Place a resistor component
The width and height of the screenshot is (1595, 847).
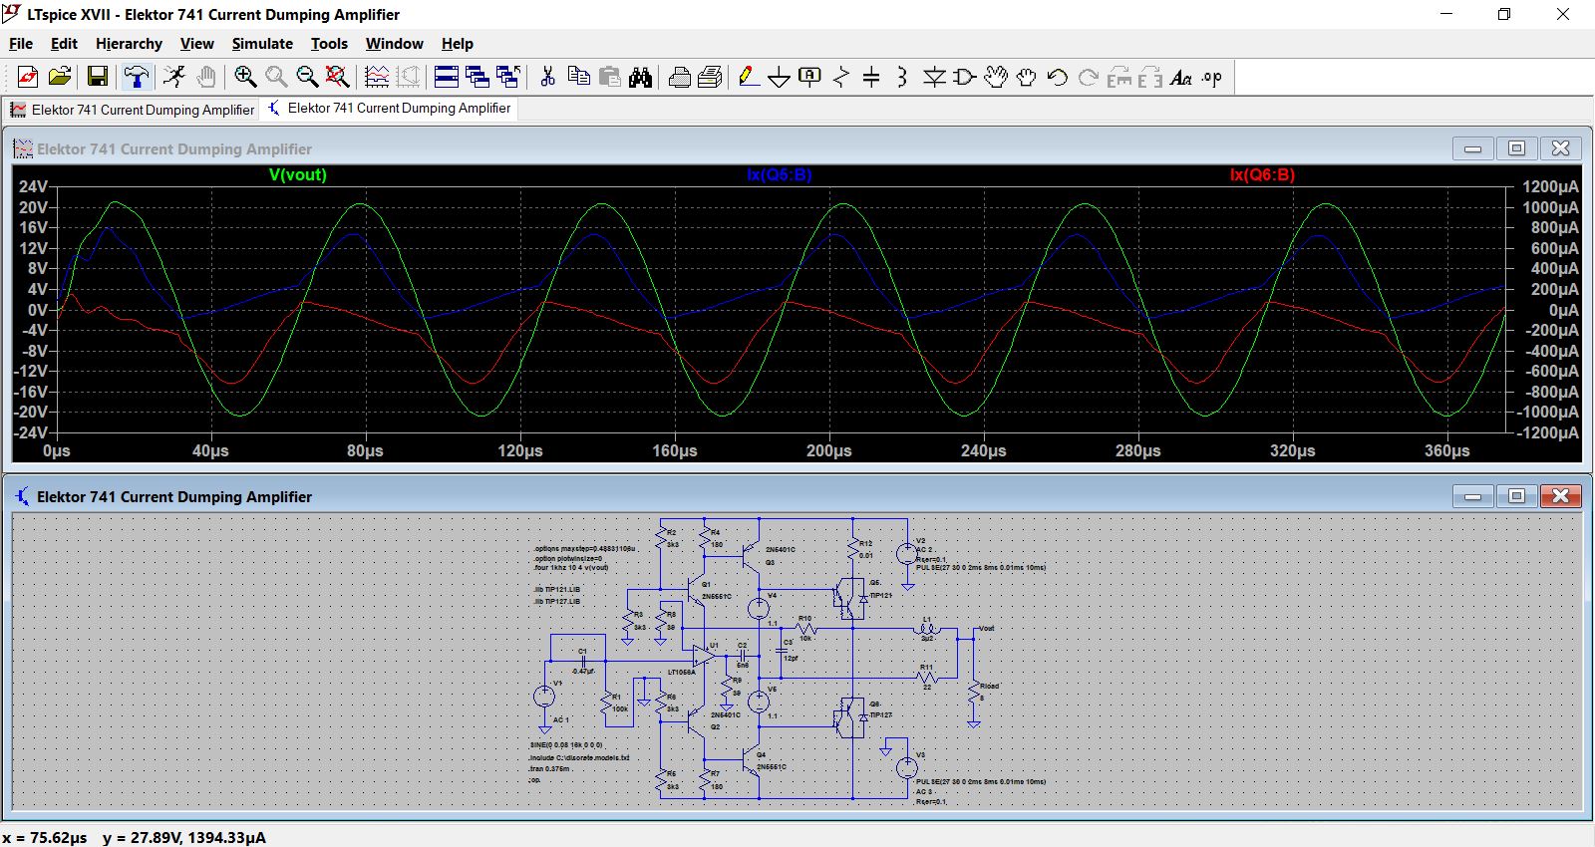[x=841, y=77]
